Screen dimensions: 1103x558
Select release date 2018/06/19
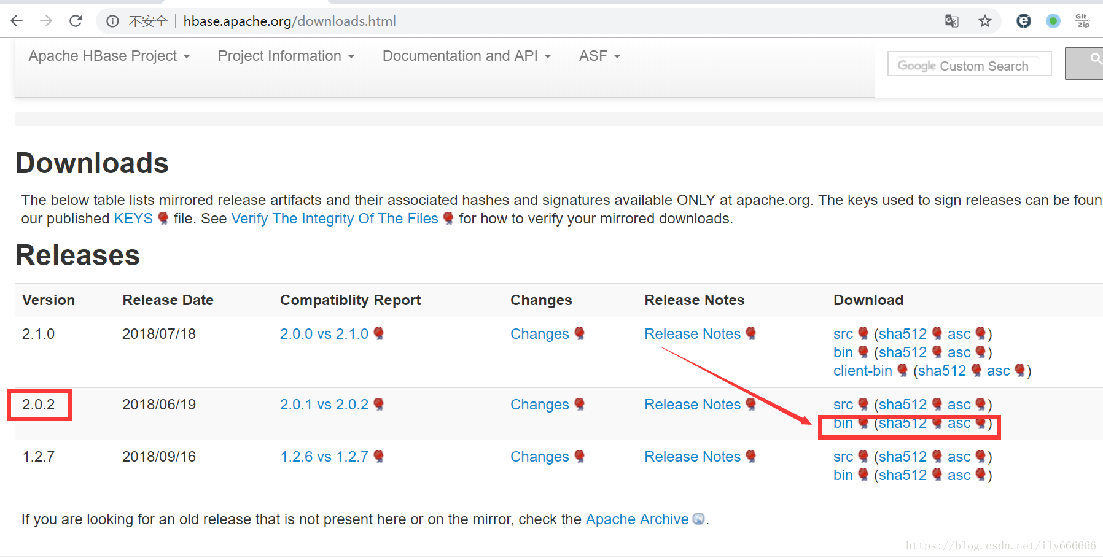pyautogui.click(x=159, y=405)
